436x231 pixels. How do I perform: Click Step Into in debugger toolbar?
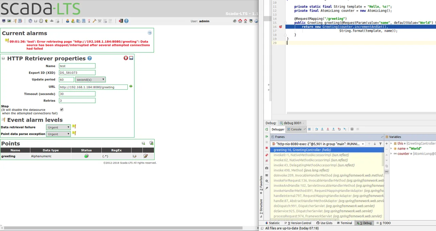[322, 129]
